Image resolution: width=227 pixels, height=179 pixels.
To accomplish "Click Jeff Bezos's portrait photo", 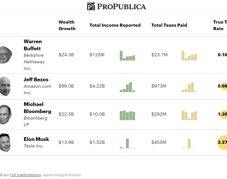I will (5, 86).
